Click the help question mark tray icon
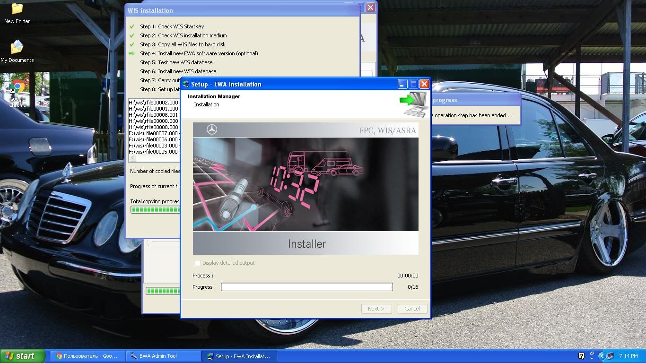 [582, 356]
